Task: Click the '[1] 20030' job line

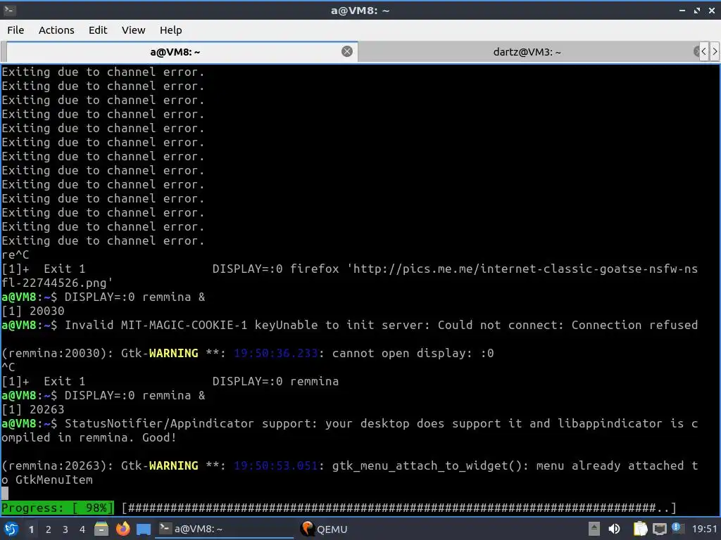Action: (x=32, y=311)
